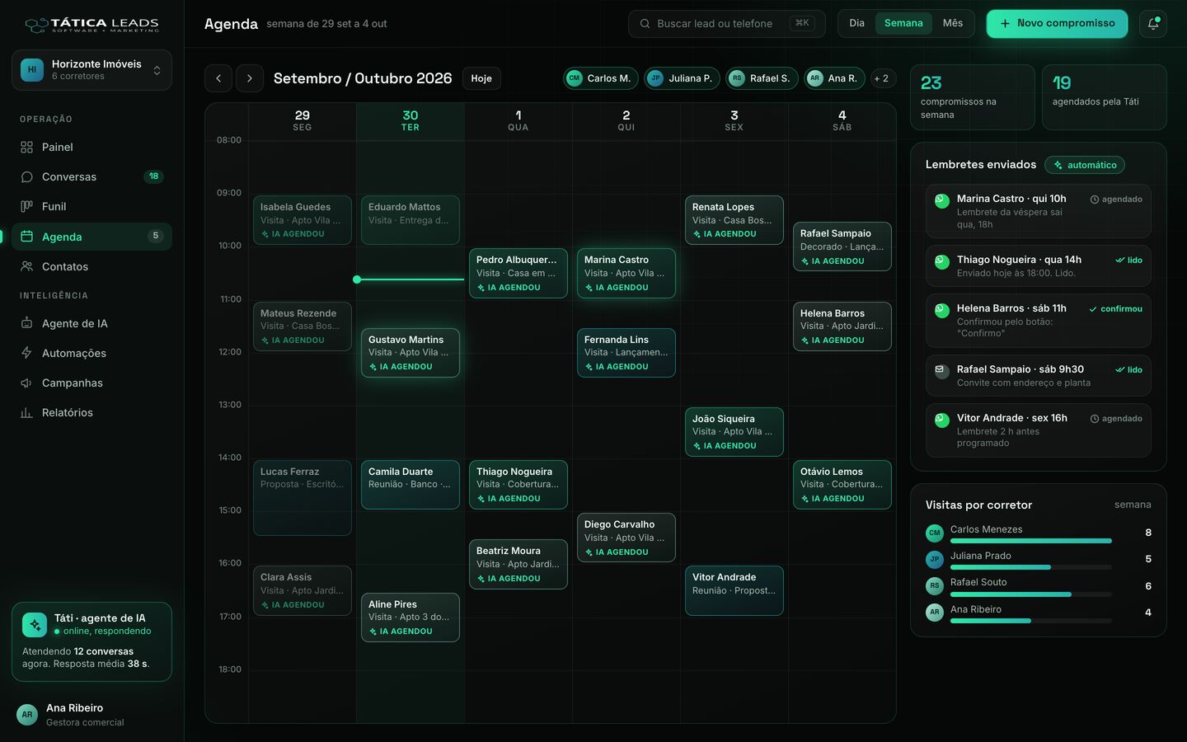Select the Tuesday 30 day header
This screenshot has width=1187, height=742.
411,120
